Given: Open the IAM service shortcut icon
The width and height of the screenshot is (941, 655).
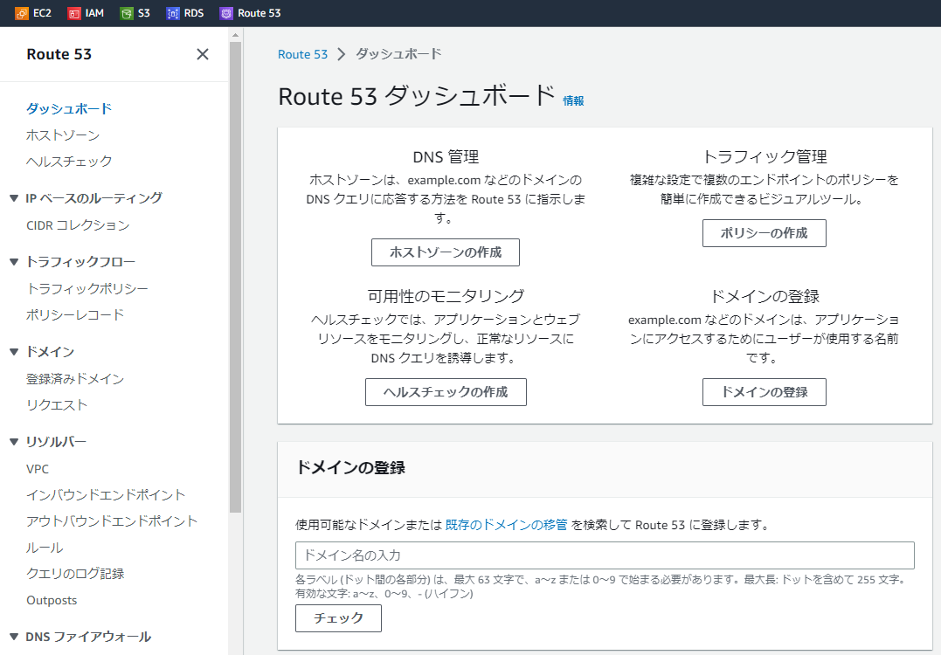Looking at the screenshot, I should (x=75, y=13).
